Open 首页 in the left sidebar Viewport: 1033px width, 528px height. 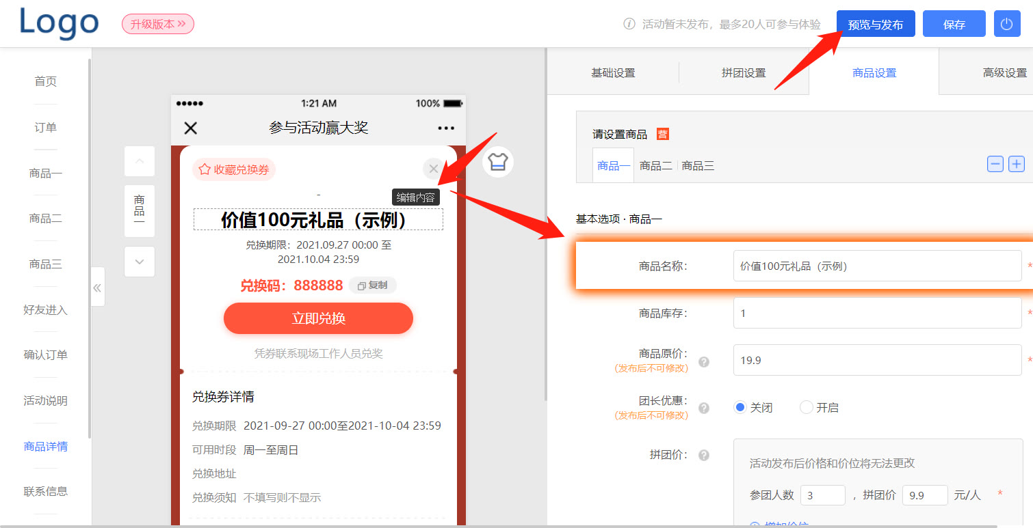(x=45, y=81)
